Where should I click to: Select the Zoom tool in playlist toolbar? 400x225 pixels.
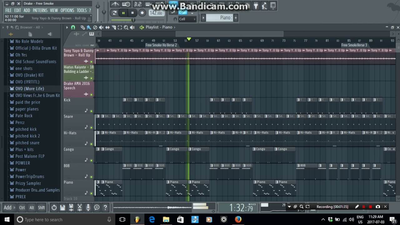126,27
